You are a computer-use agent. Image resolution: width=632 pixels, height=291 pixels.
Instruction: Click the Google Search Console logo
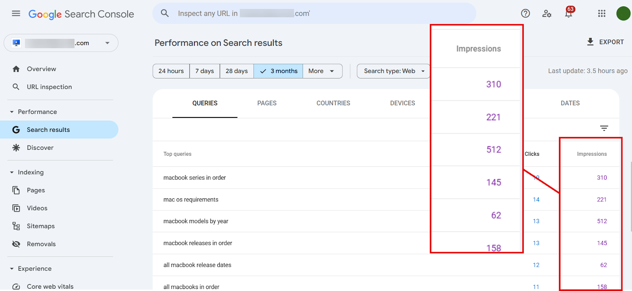81,14
